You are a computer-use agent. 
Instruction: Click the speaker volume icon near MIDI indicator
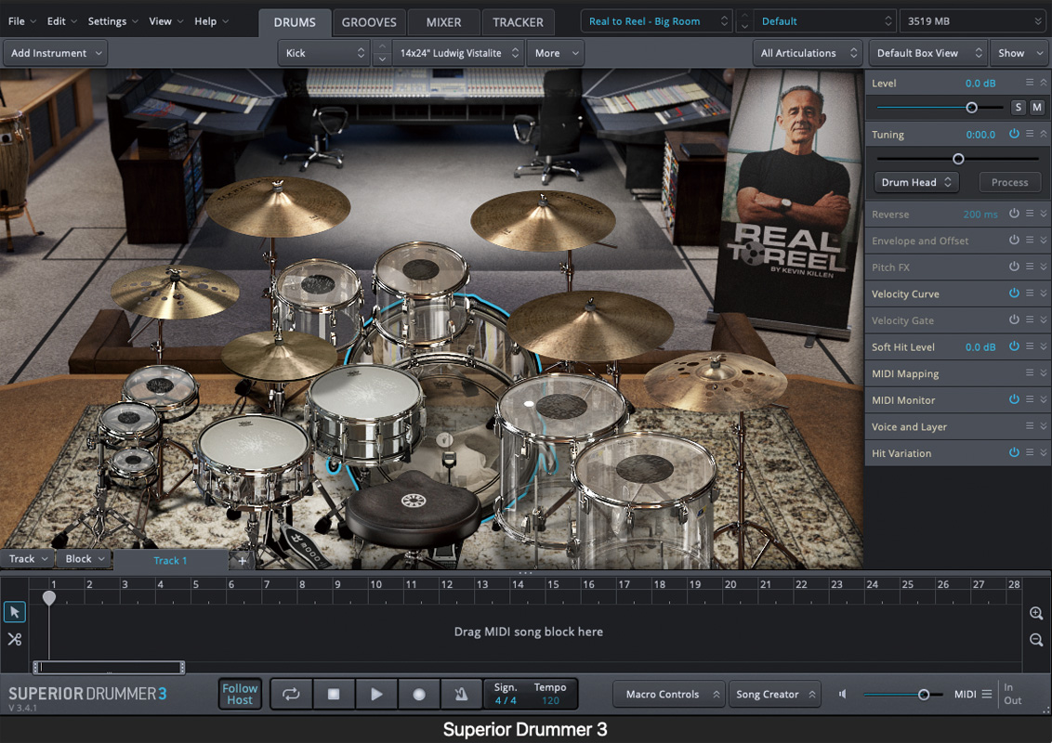pyautogui.click(x=842, y=693)
